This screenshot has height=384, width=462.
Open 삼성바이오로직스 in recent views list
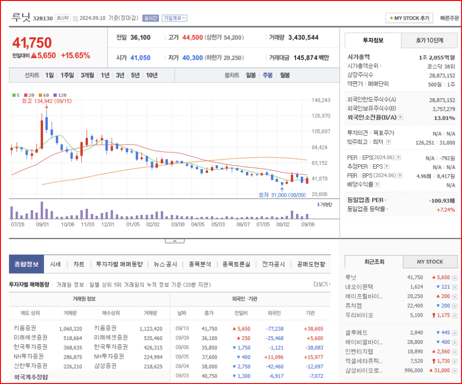click(364, 371)
